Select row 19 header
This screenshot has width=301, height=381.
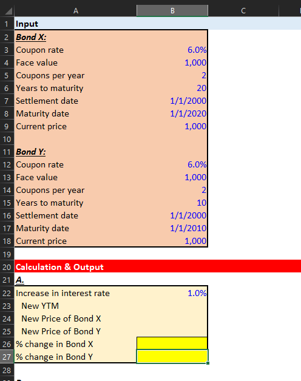(x=7, y=254)
